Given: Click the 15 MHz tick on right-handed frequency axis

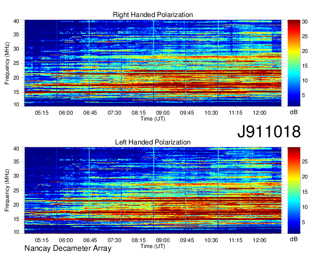Looking at the screenshot, I should point(16,92).
